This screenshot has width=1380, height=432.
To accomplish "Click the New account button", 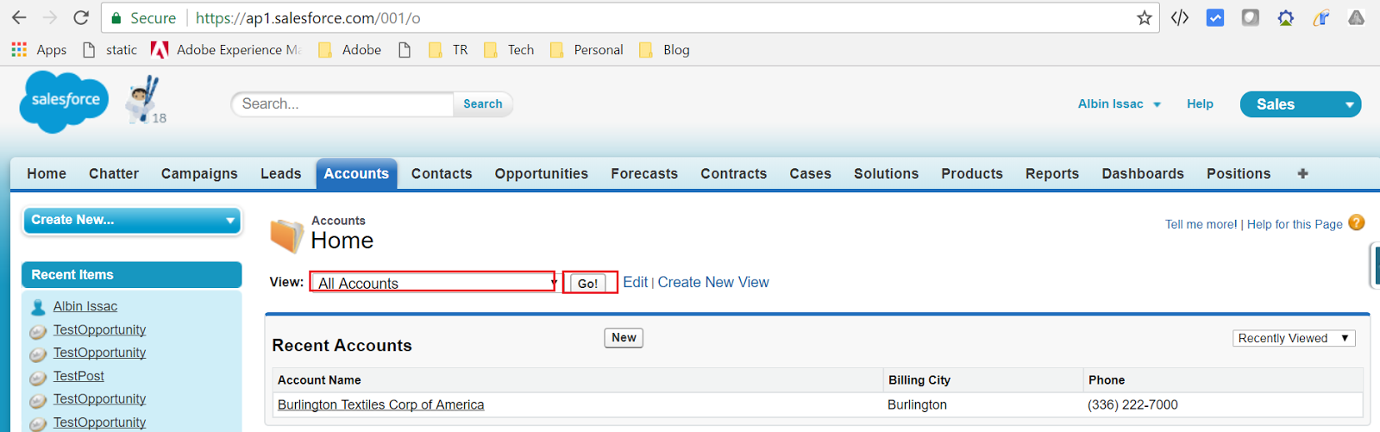I will (624, 338).
